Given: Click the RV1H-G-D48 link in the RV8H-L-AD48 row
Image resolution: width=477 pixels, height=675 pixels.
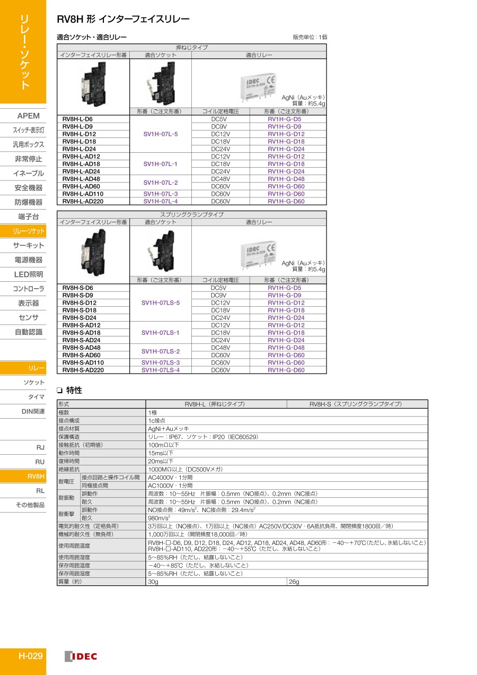Looking at the screenshot, I should coord(286,179).
